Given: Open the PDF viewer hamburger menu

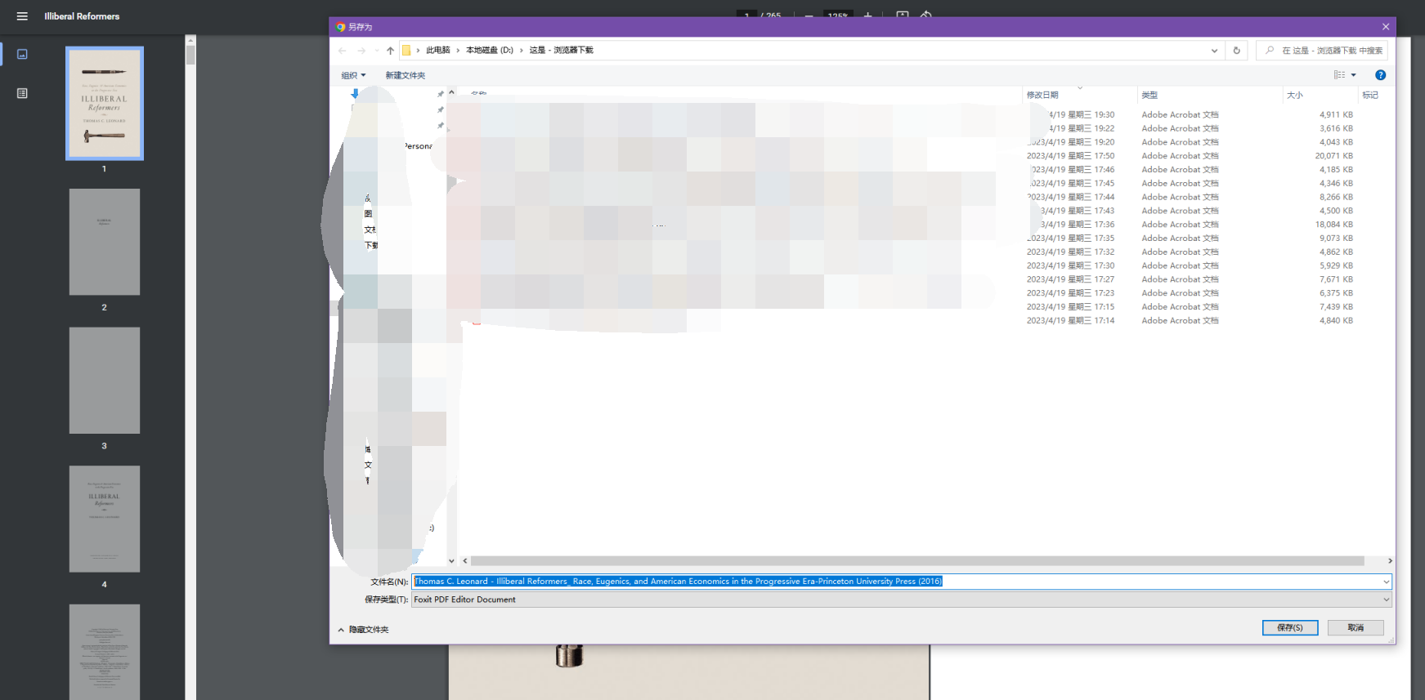Looking at the screenshot, I should [22, 16].
